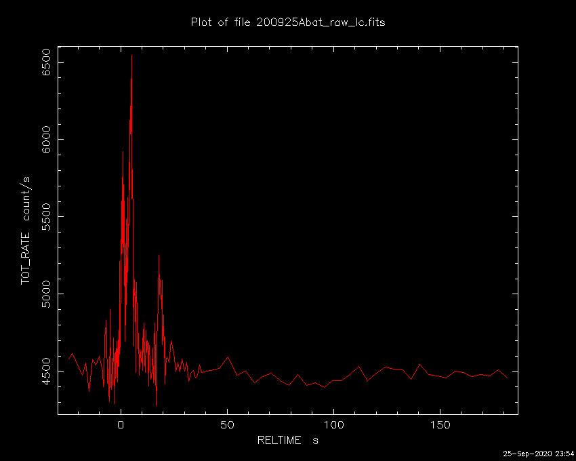Click the Y-axis tick label '6000'
Screen dimensions: 576x461
(x=46, y=140)
